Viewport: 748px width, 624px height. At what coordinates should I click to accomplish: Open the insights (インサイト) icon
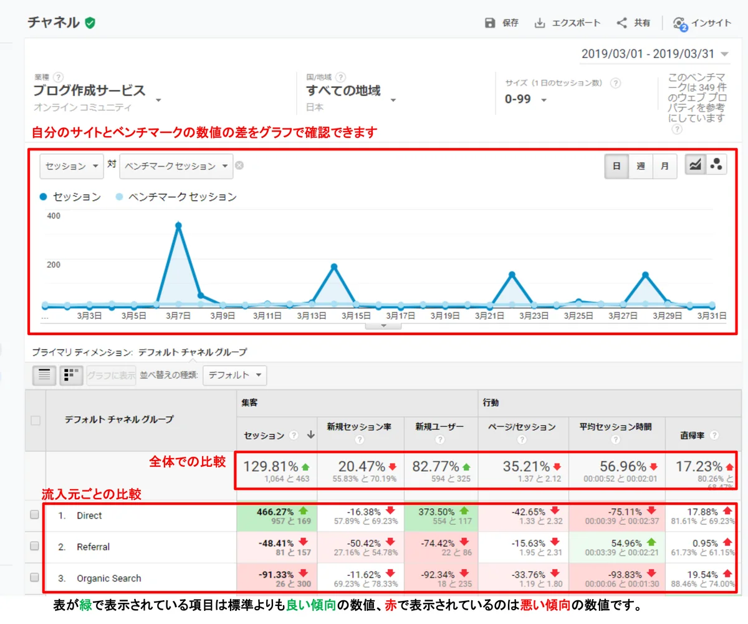(x=679, y=24)
